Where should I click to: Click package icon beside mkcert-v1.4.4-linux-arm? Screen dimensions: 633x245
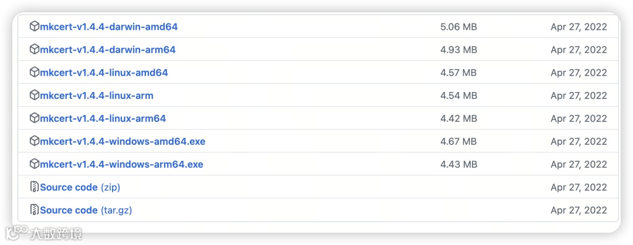pyautogui.click(x=35, y=95)
